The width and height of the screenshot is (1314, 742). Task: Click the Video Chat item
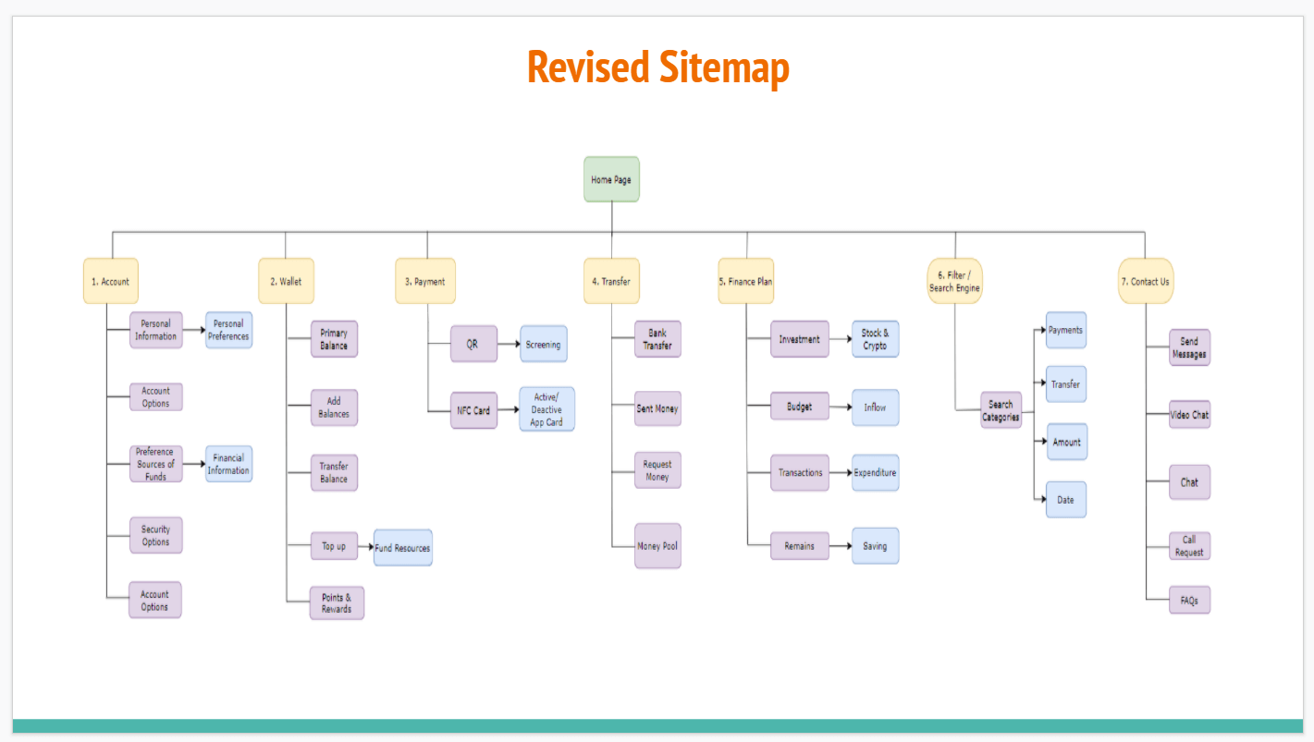click(x=1188, y=415)
